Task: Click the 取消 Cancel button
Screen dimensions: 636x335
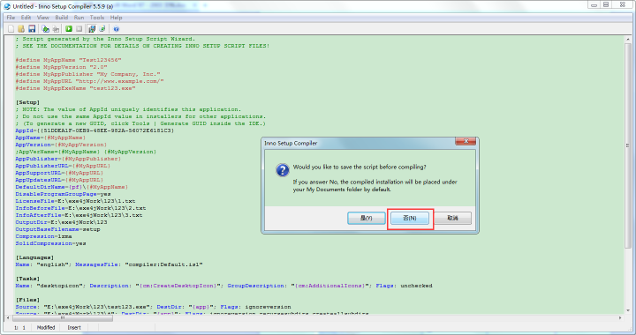Action: pyautogui.click(x=452, y=218)
